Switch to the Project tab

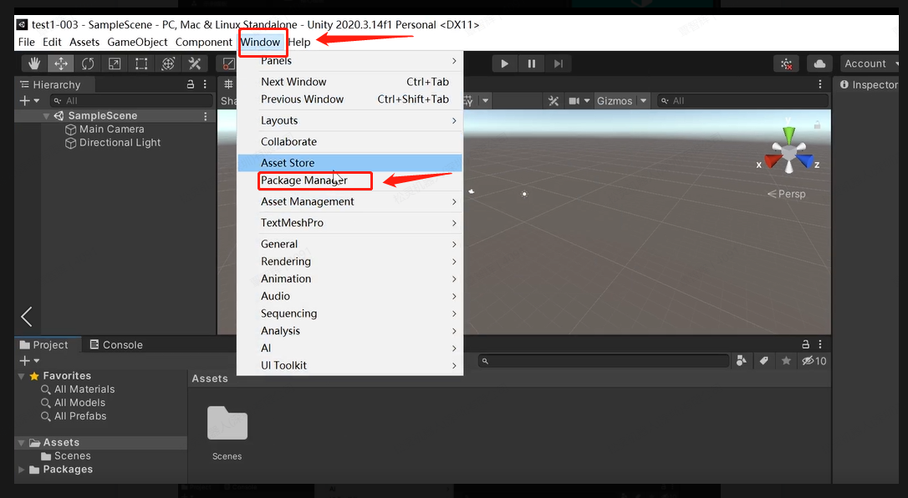44,345
